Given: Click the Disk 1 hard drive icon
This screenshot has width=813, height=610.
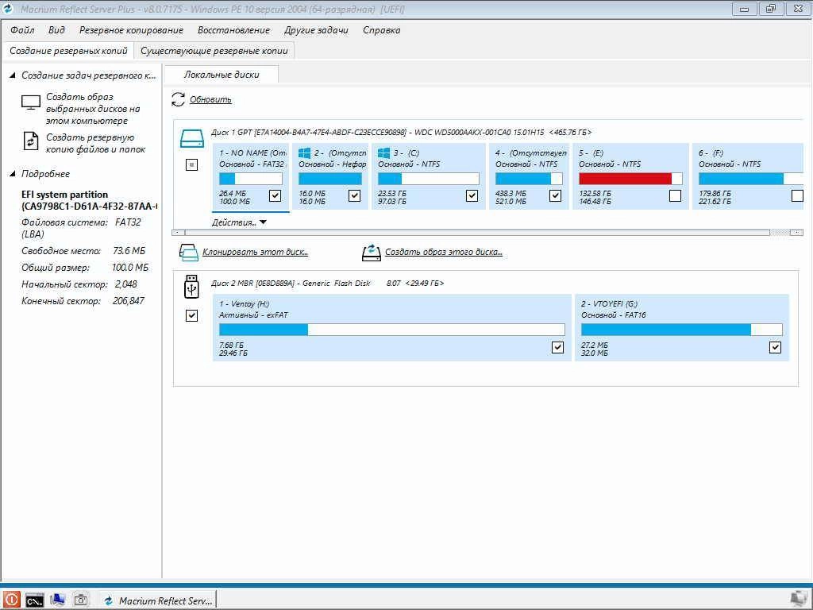Looking at the screenshot, I should (192, 138).
